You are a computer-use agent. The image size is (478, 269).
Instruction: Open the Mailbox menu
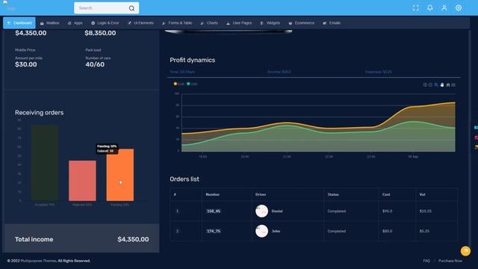pyautogui.click(x=50, y=23)
